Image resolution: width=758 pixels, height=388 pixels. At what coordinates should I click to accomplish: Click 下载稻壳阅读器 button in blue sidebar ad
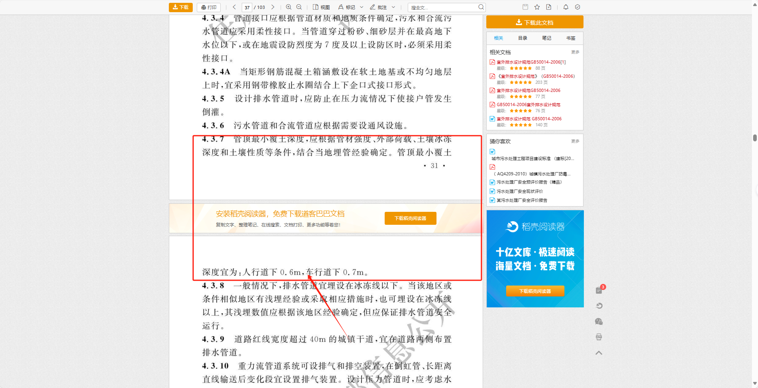535,291
